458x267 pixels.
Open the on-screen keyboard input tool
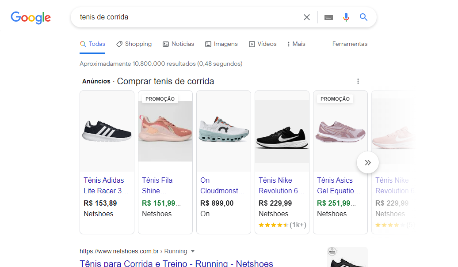point(328,17)
